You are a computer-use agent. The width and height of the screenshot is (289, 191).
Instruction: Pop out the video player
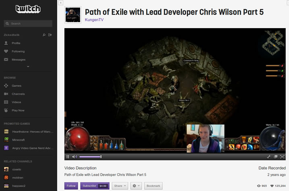coord(275,157)
